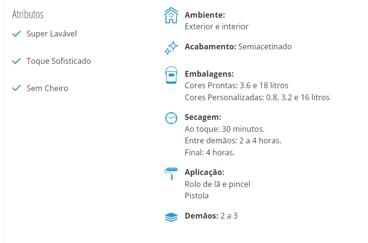Click the Toque Sofisticado attribute text

click(x=58, y=61)
